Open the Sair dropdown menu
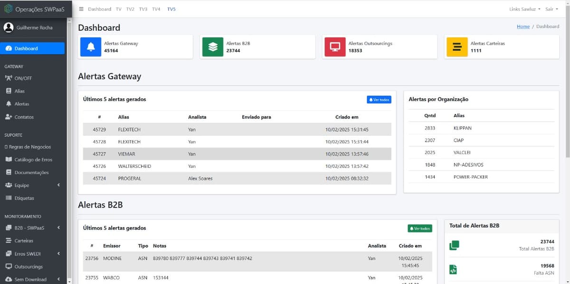The height and width of the screenshot is (284, 570). (551, 9)
